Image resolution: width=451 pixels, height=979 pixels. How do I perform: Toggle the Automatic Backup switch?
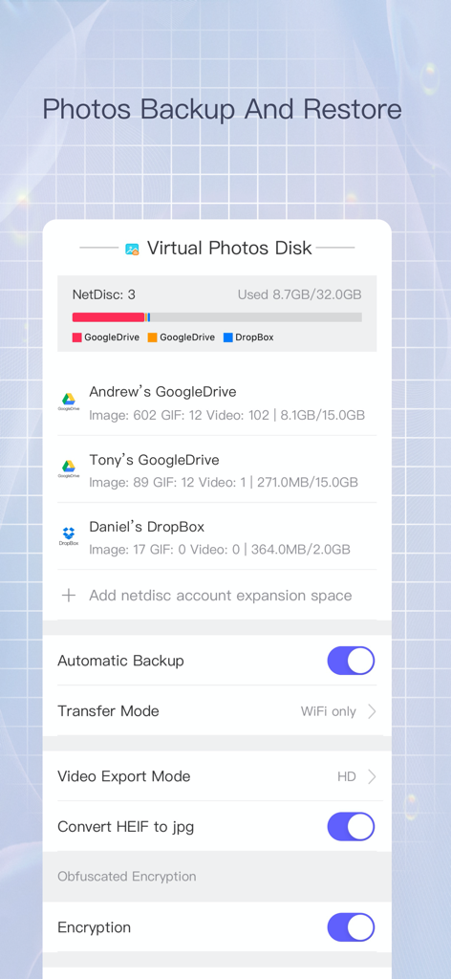[x=352, y=661]
